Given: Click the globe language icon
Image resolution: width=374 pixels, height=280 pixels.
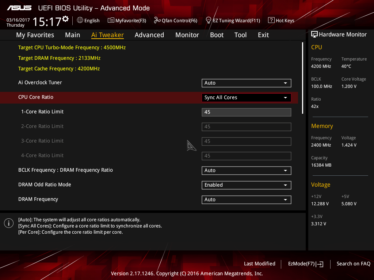Looking at the screenshot, I should (80, 20).
